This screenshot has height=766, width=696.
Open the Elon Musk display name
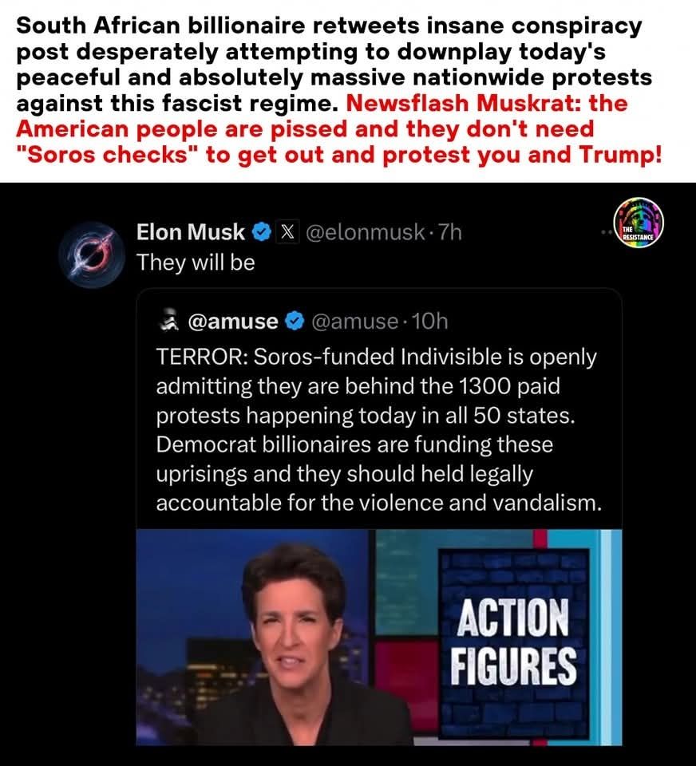(190, 232)
